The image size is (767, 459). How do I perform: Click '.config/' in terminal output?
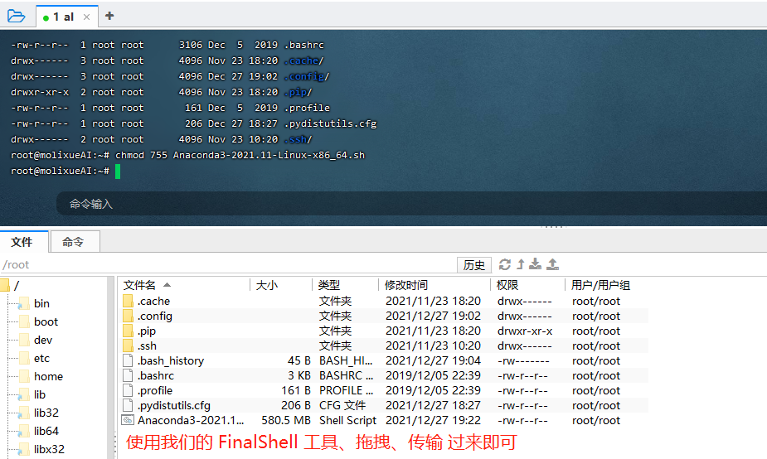point(306,76)
